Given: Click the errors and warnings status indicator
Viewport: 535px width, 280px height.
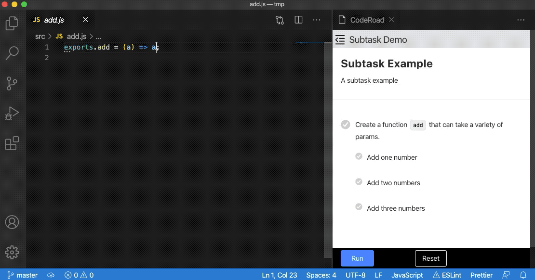Looking at the screenshot, I should pyautogui.click(x=78, y=275).
